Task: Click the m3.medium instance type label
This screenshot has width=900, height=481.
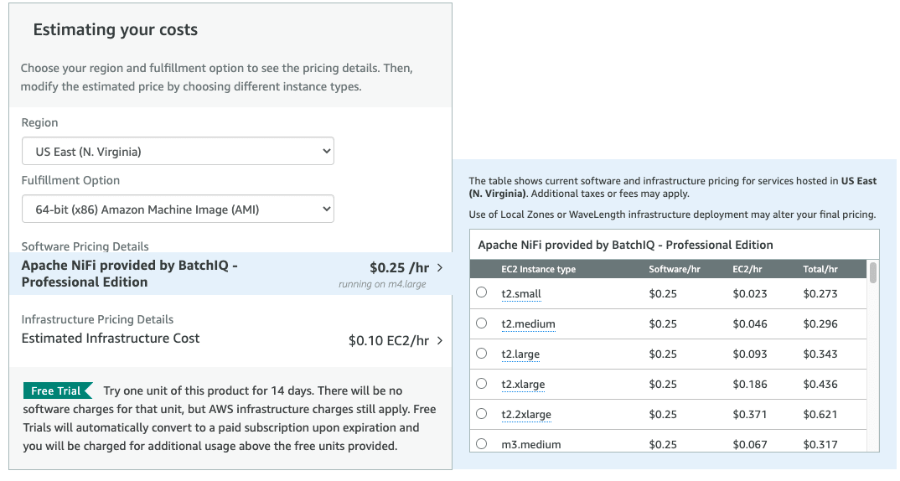Action: 531,444
